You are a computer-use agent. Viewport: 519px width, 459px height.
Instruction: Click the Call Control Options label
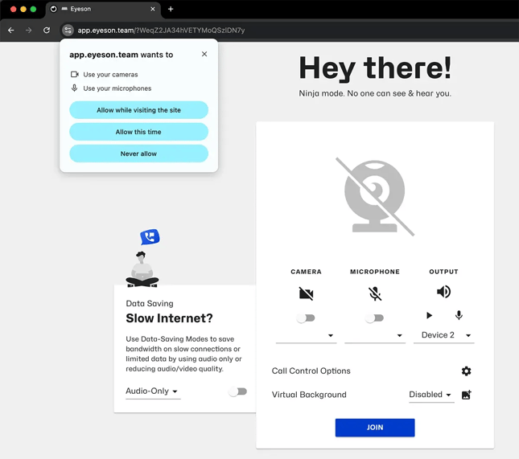point(311,371)
